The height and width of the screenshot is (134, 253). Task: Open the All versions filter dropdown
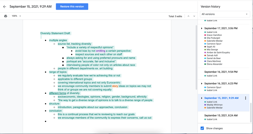click(225, 14)
